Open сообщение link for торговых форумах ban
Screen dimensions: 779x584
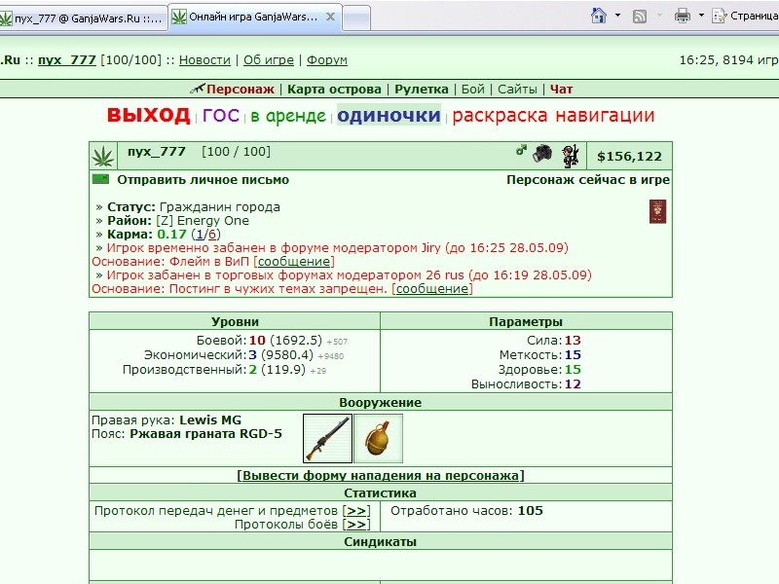click(x=432, y=289)
